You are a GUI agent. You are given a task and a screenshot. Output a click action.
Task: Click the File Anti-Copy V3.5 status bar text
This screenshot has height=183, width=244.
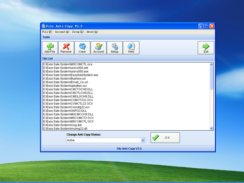[129, 149]
